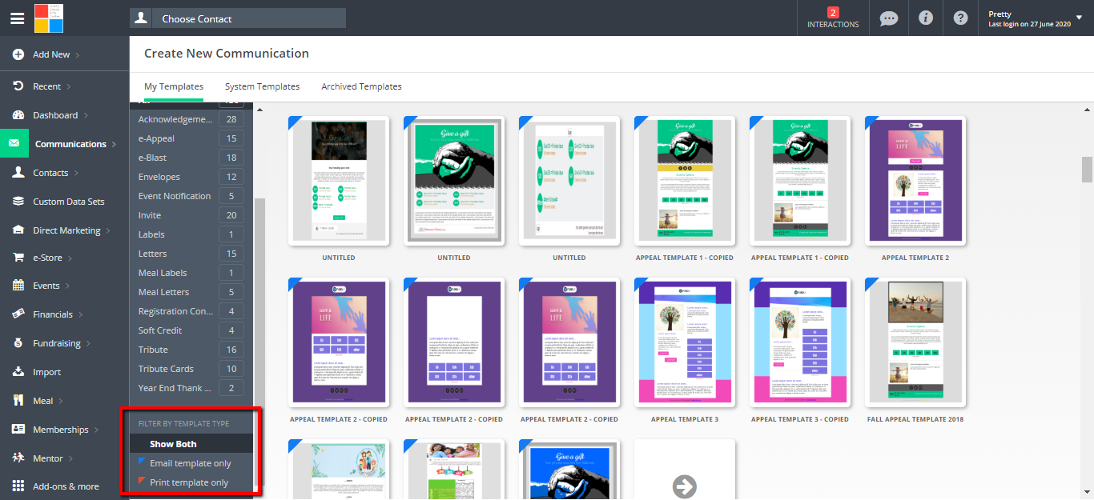Expand the Events chevron
Viewport: 1094px width, 500px height.
click(67, 286)
